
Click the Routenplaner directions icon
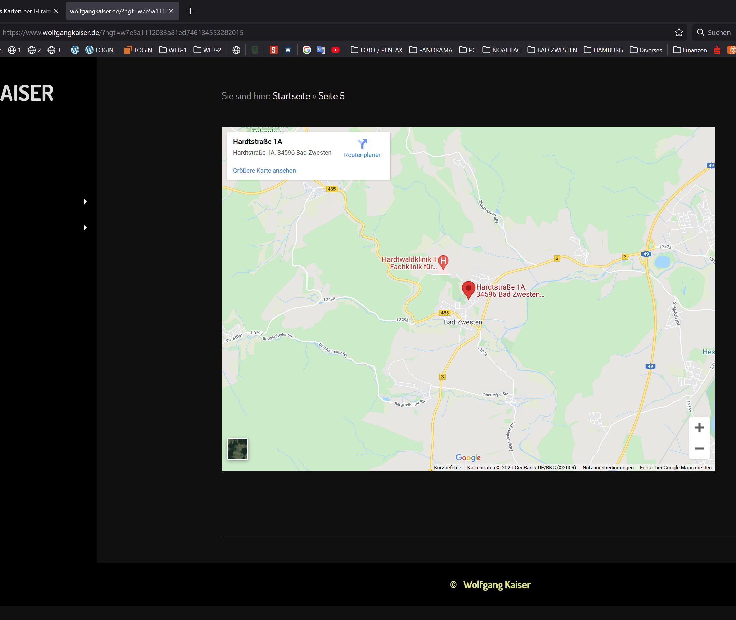point(362,144)
